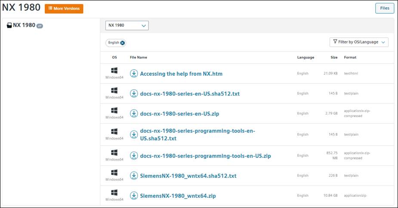This screenshot has width=398, height=208.
Task: Click download icon for Accessing the help from NX.htm
Action: pos(134,74)
